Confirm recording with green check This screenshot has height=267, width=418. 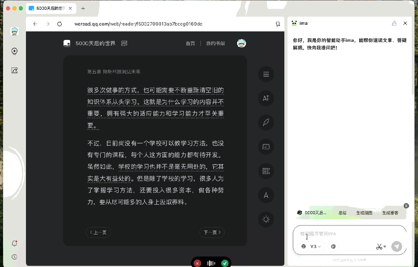pos(225,264)
